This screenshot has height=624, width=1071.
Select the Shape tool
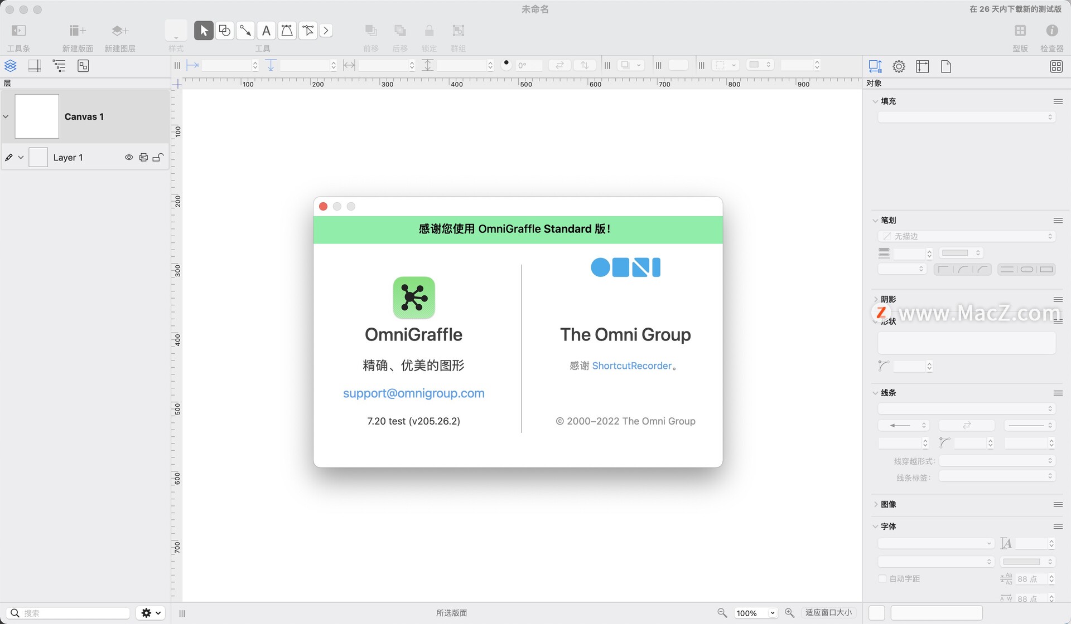[225, 31]
